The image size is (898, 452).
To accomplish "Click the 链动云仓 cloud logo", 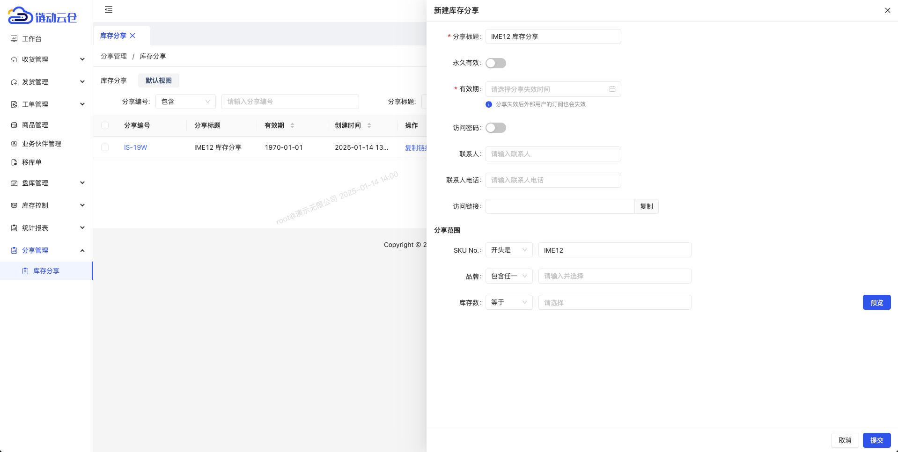I will (x=19, y=15).
